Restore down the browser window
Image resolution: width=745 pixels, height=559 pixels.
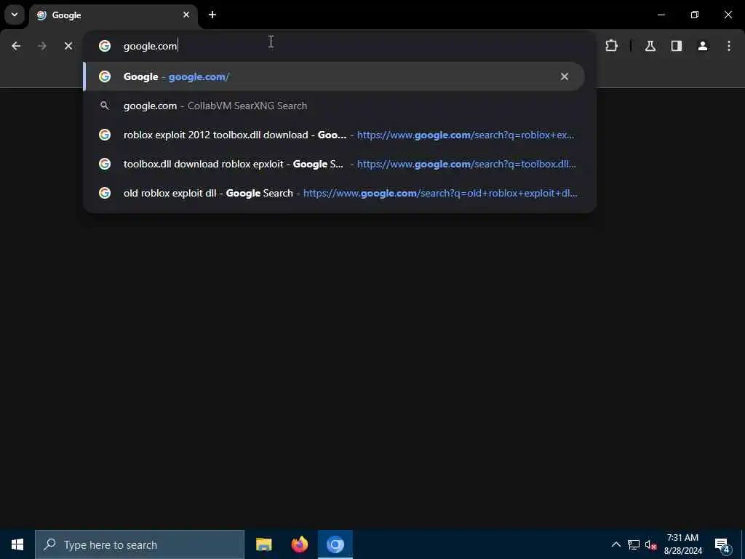[x=695, y=15]
